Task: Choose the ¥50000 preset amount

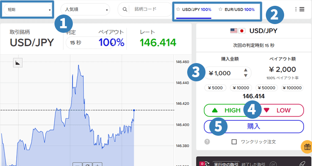Action: [266, 88]
